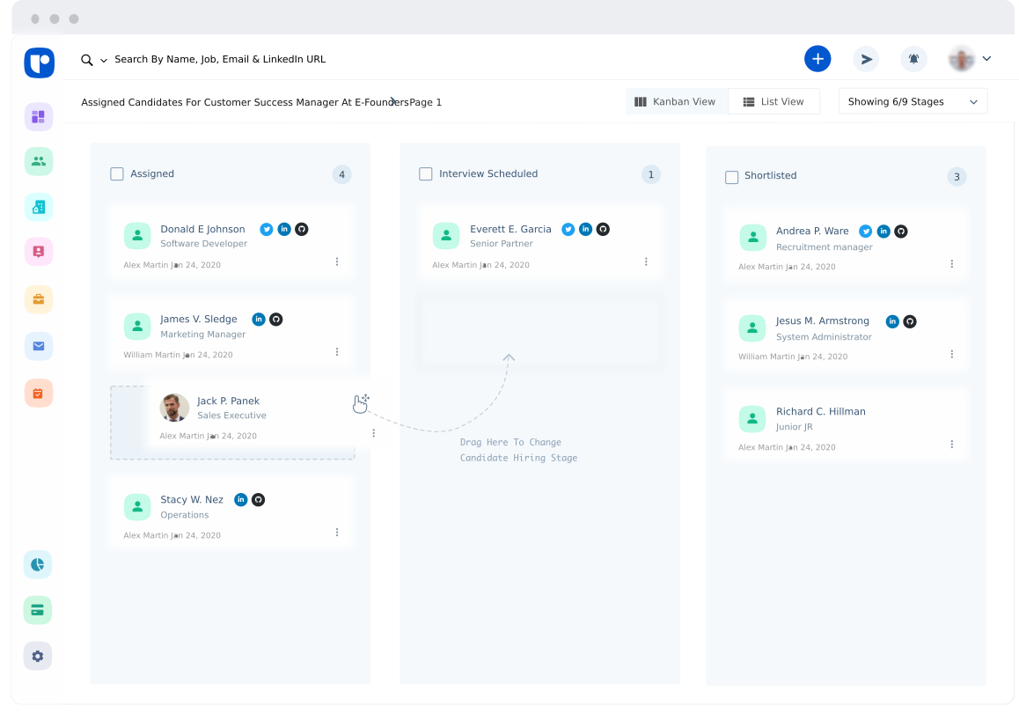Image resolution: width=1019 pixels, height=714 pixels.
Task: Click the blue plus add button
Action: pyautogui.click(x=817, y=59)
